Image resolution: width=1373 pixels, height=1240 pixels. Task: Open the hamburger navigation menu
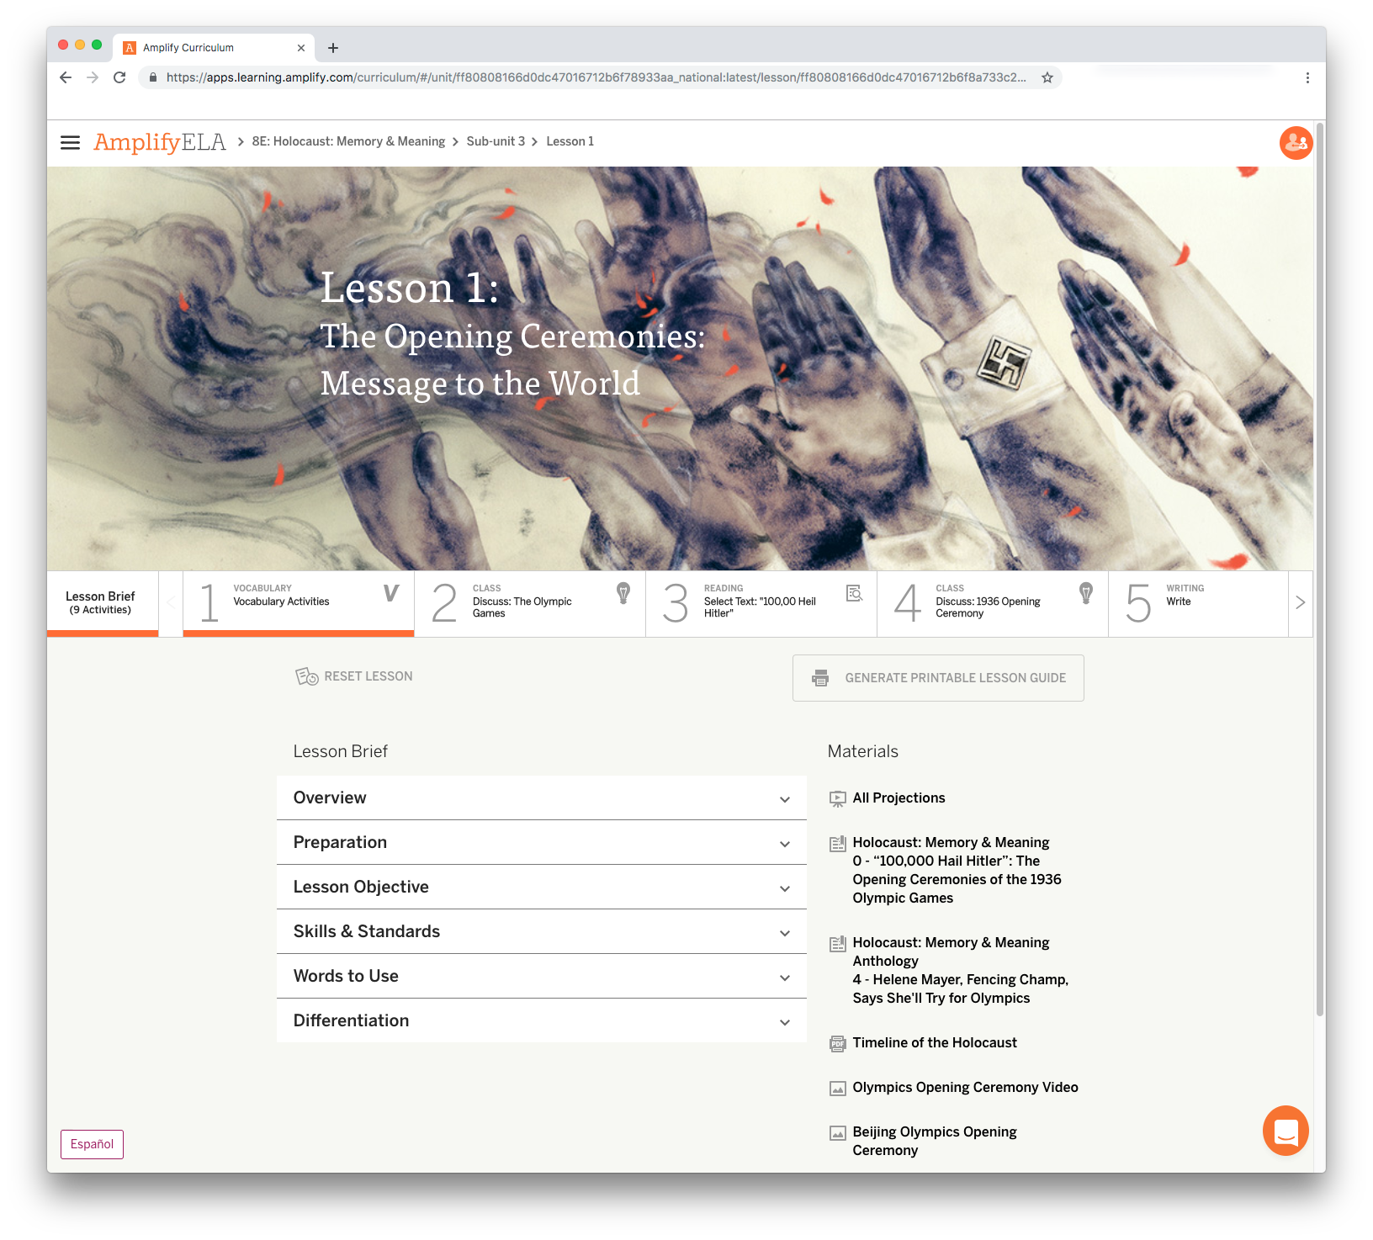[x=70, y=142]
